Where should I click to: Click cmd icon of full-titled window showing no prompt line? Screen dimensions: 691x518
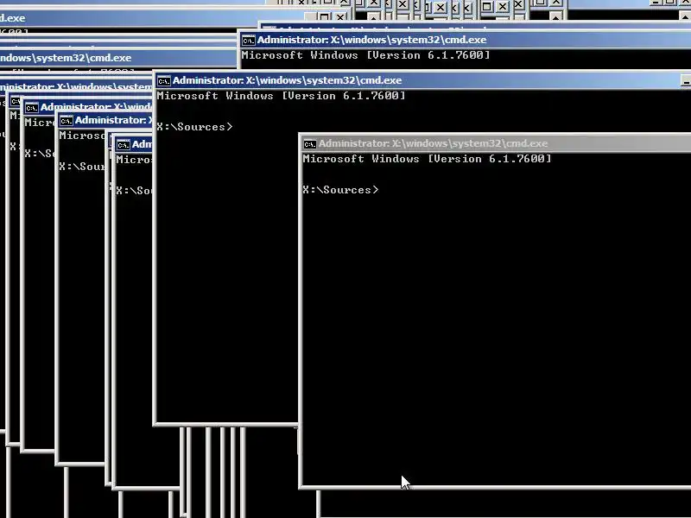pyautogui.click(x=248, y=41)
